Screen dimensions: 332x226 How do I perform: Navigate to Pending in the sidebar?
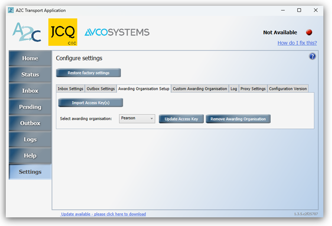(x=30, y=107)
